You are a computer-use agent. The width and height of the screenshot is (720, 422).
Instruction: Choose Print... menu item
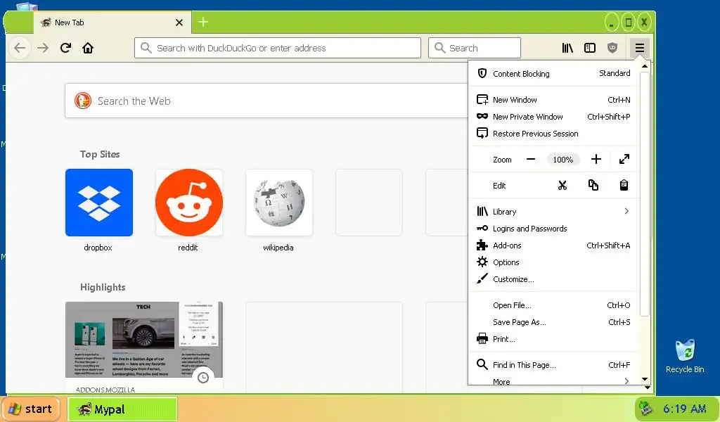click(x=554, y=339)
